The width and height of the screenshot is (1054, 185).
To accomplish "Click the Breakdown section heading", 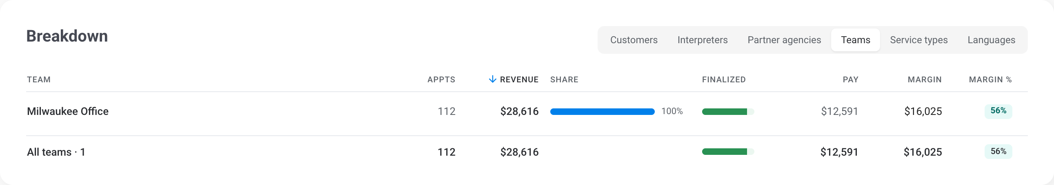I will (67, 36).
